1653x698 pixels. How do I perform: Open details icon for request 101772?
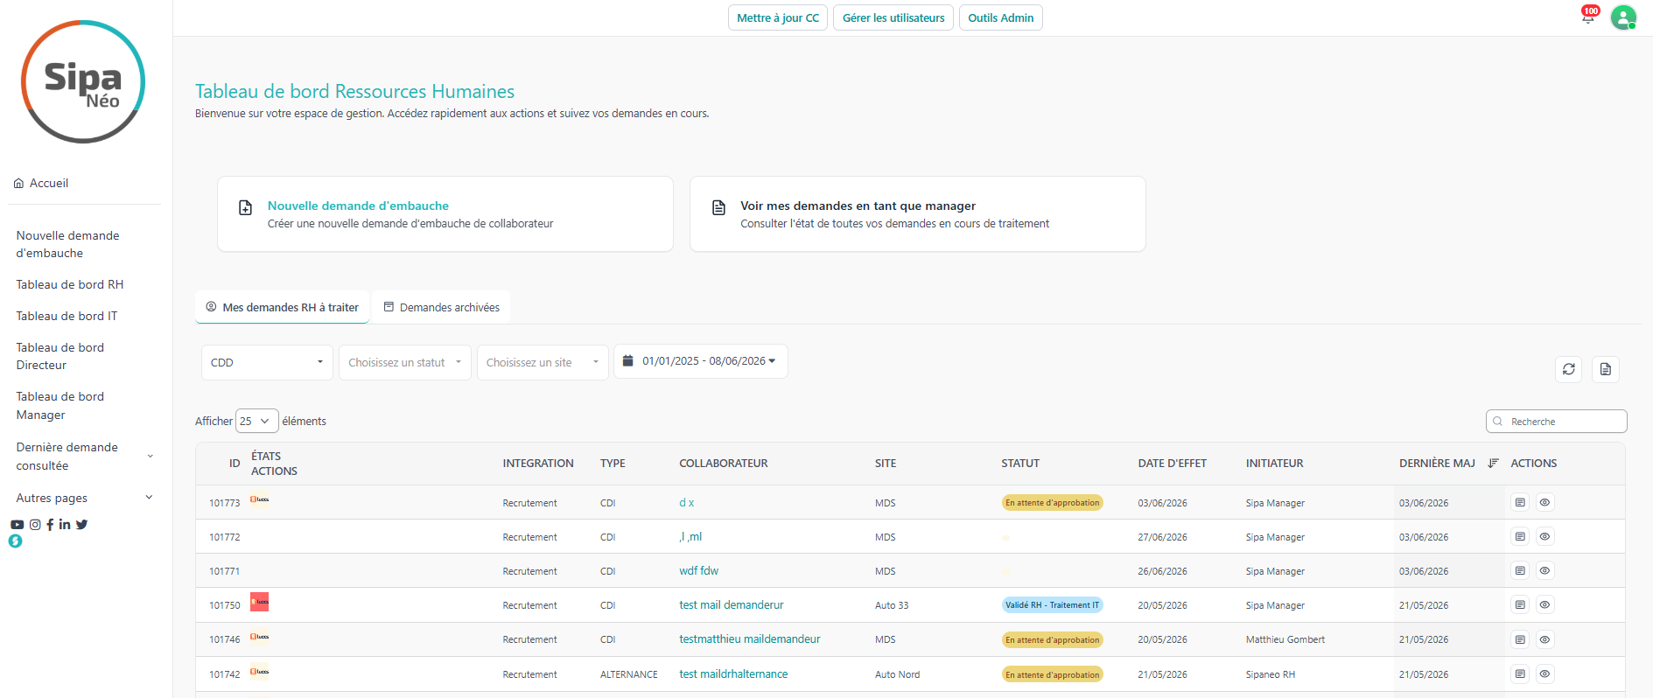(x=1520, y=537)
